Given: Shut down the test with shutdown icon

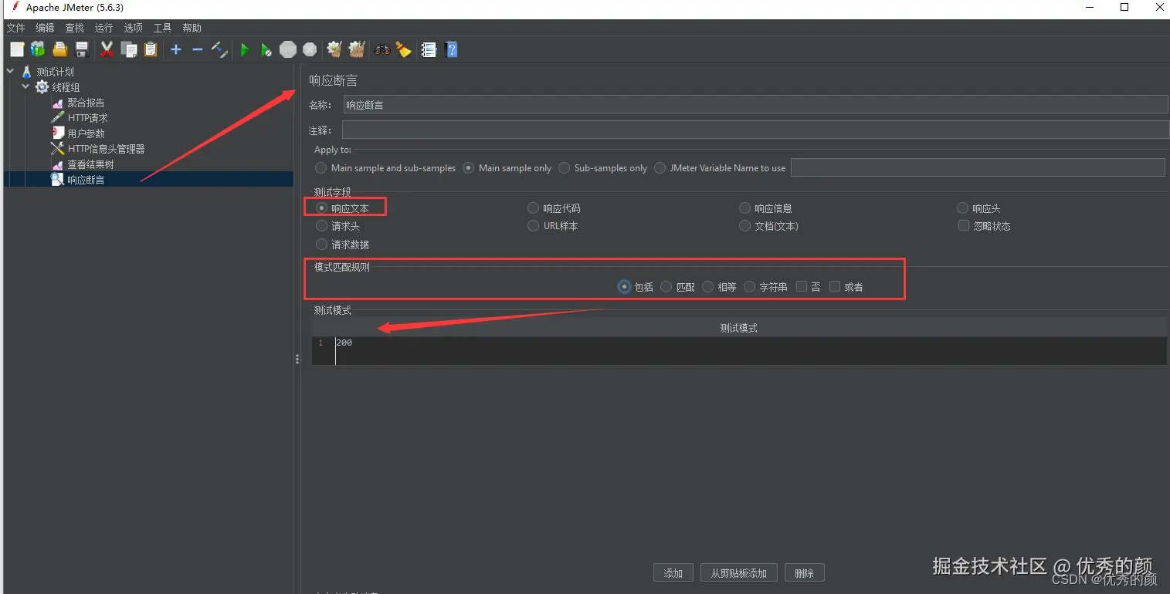Looking at the screenshot, I should (310, 49).
